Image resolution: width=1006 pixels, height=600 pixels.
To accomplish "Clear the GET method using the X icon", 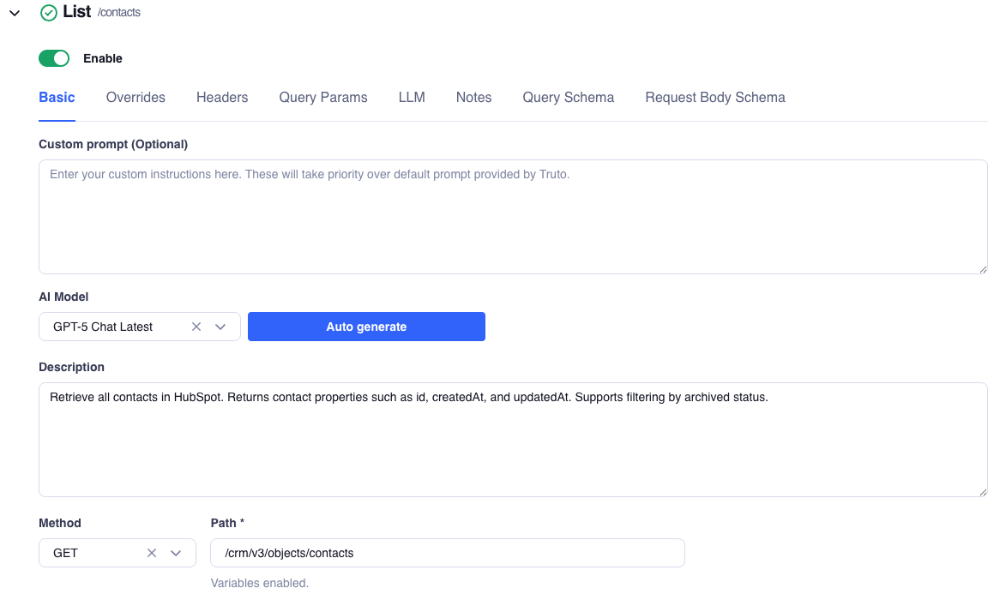I will point(151,553).
